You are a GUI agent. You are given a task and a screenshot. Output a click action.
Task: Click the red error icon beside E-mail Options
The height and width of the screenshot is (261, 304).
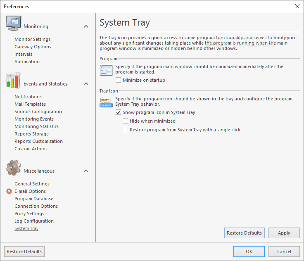tap(9, 191)
